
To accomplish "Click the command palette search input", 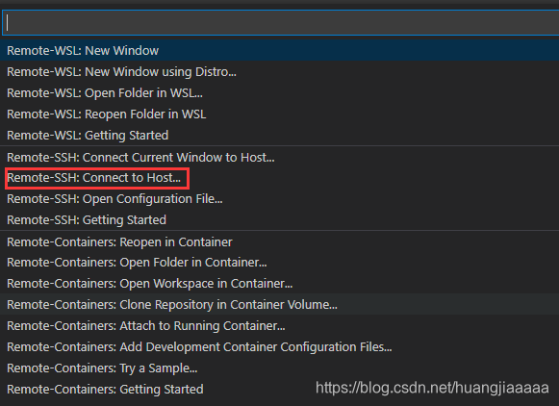I will 281,23.
